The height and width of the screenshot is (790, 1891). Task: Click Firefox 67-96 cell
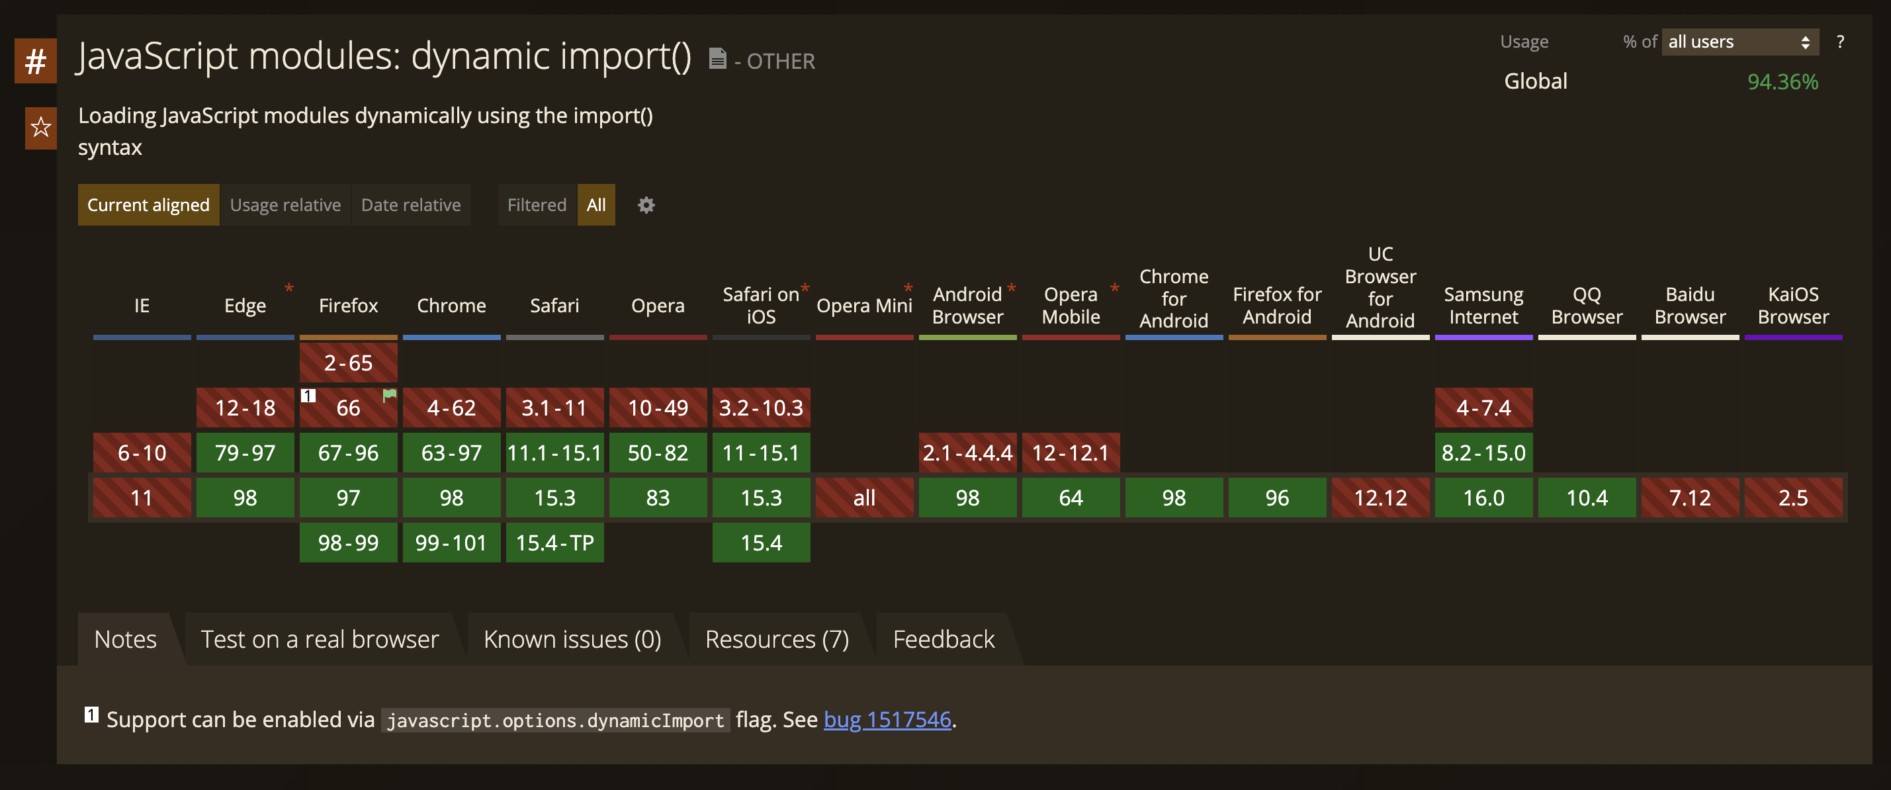tap(348, 453)
